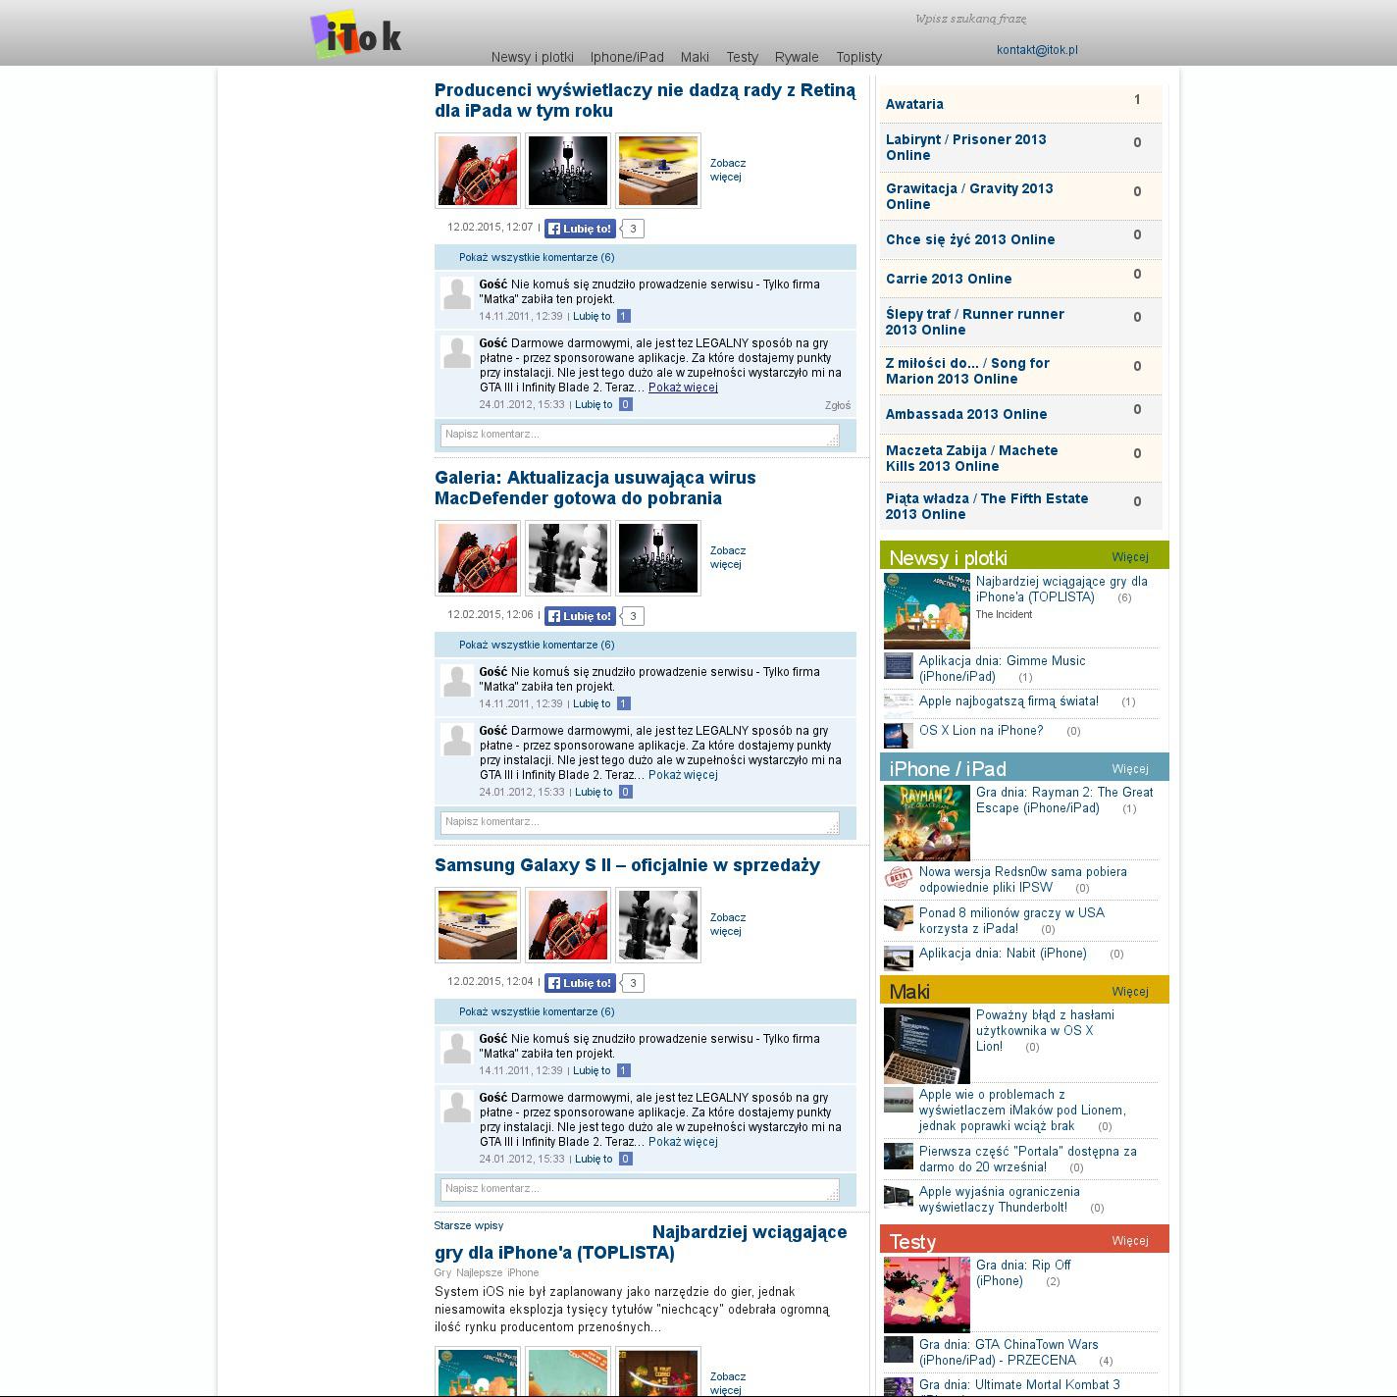The width and height of the screenshot is (1397, 1397).
Task: Open the MacBook thumbnail in Maki section
Action: pos(926,1046)
